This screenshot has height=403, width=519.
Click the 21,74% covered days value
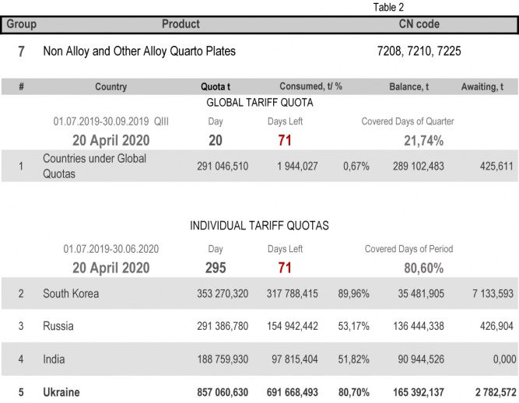[423, 141]
